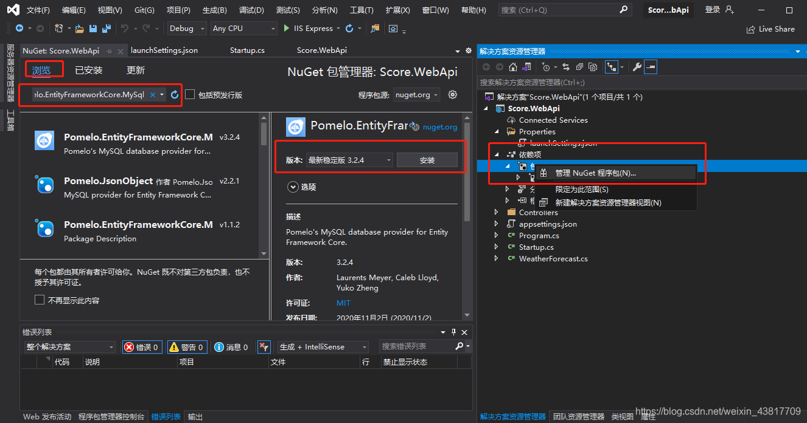Image resolution: width=807 pixels, height=423 pixels.
Task: Open Properties with the wrench icon
Action: [x=637, y=67]
